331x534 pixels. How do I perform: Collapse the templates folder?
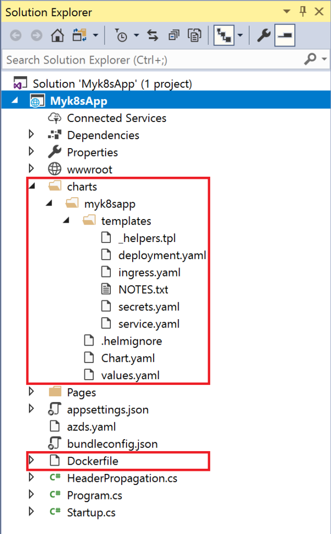pos(66,220)
